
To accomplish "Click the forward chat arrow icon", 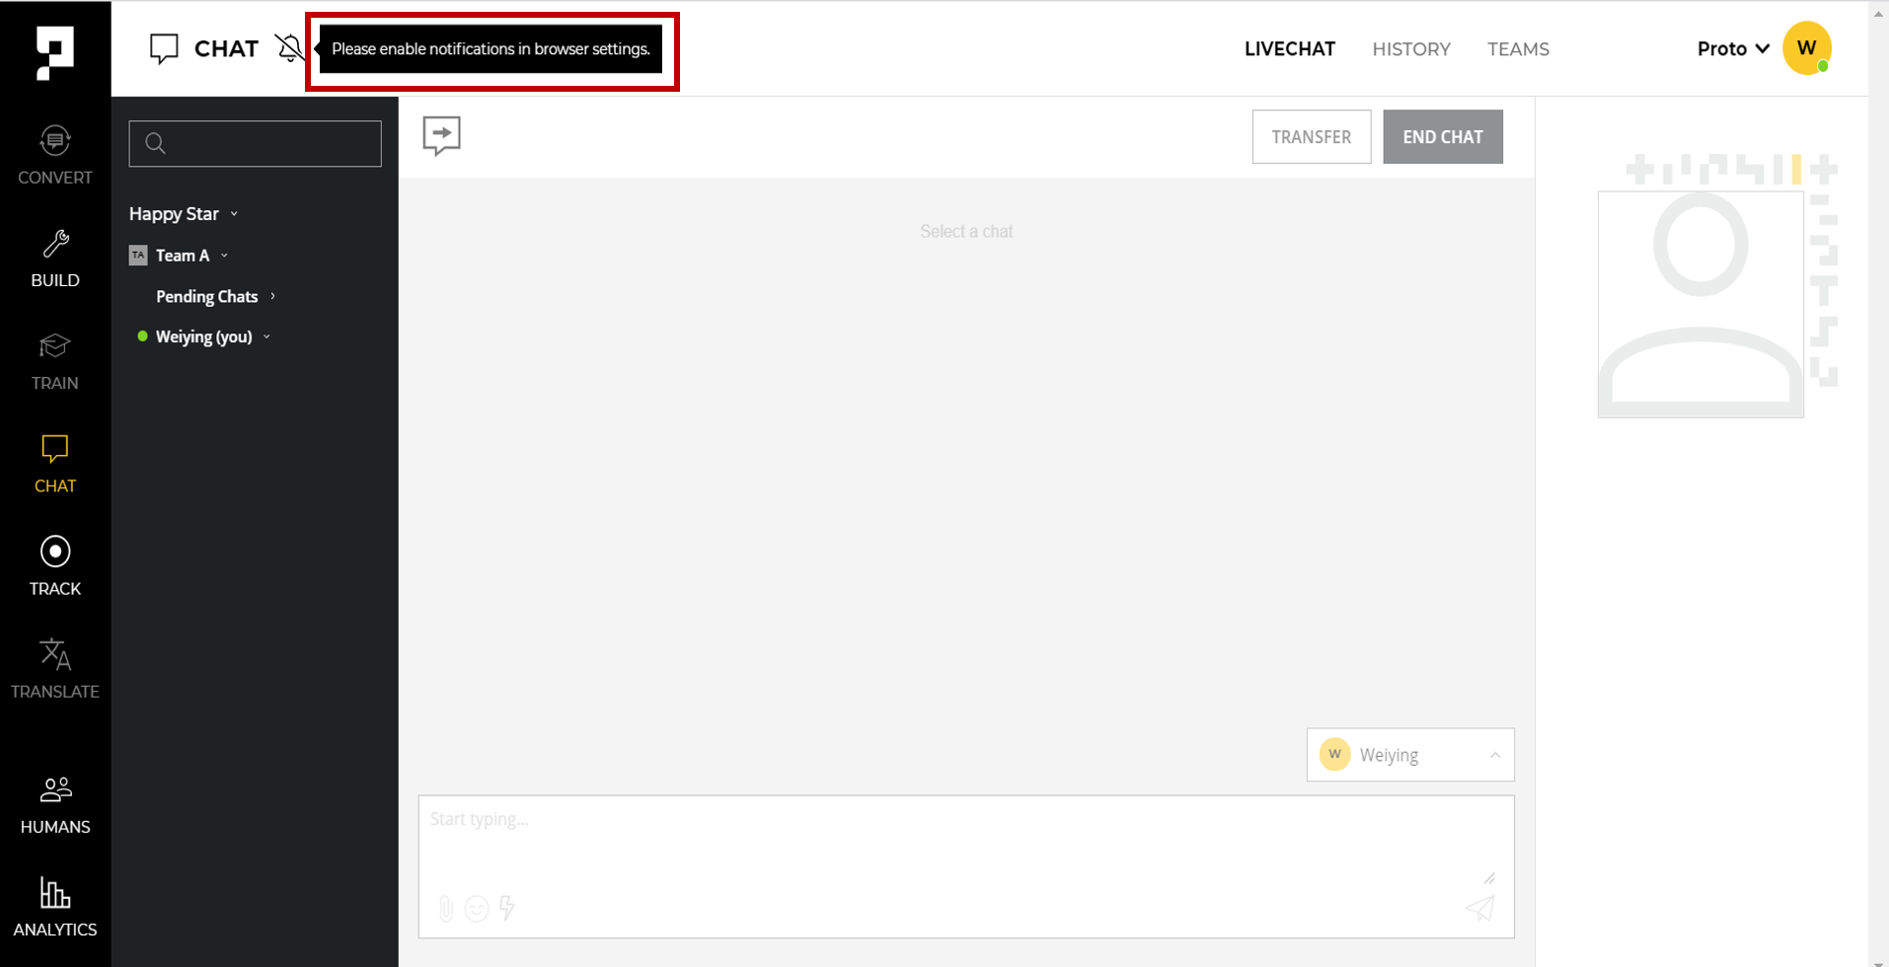I will coord(441,136).
